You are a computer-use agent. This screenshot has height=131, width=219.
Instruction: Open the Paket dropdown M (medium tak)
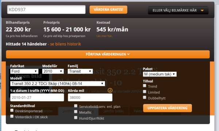click(160, 74)
